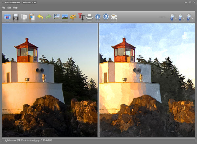This screenshot has height=144, width=197.
Task: Open drawing parameters with palette icon
Action: point(73,16)
